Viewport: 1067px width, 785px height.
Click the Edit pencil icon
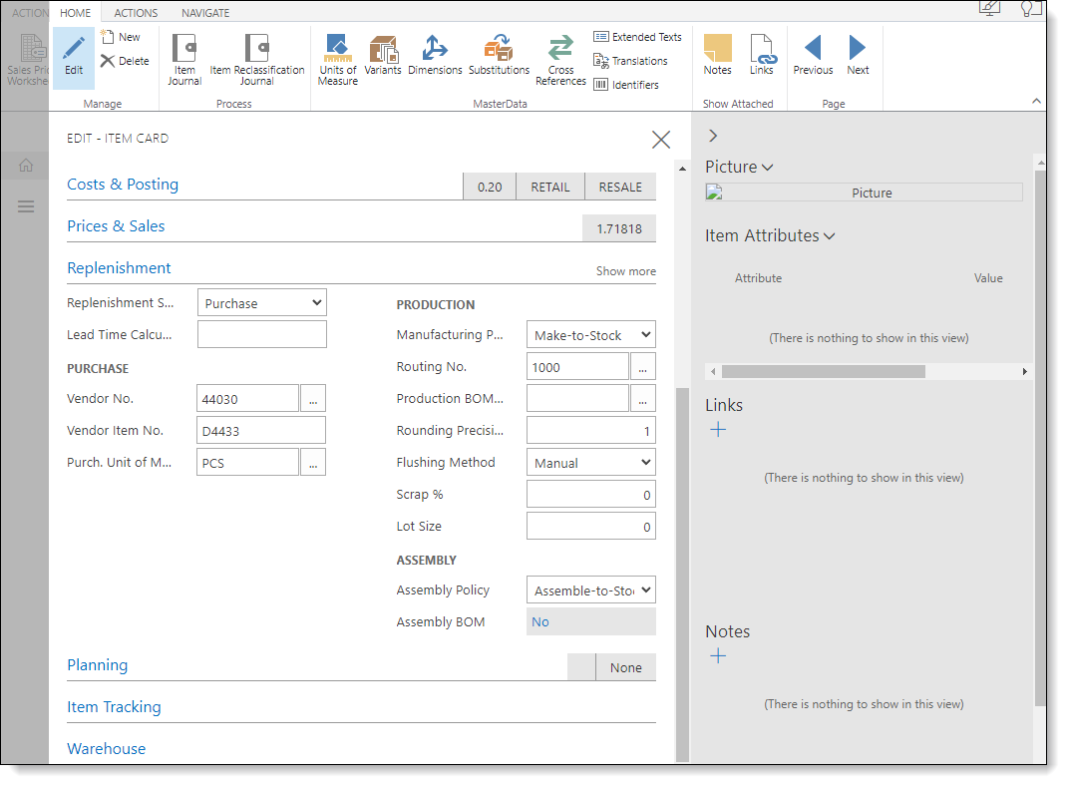[x=74, y=48]
